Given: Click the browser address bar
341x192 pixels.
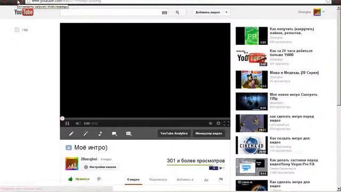Looking at the screenshot, I should (174, 1).
